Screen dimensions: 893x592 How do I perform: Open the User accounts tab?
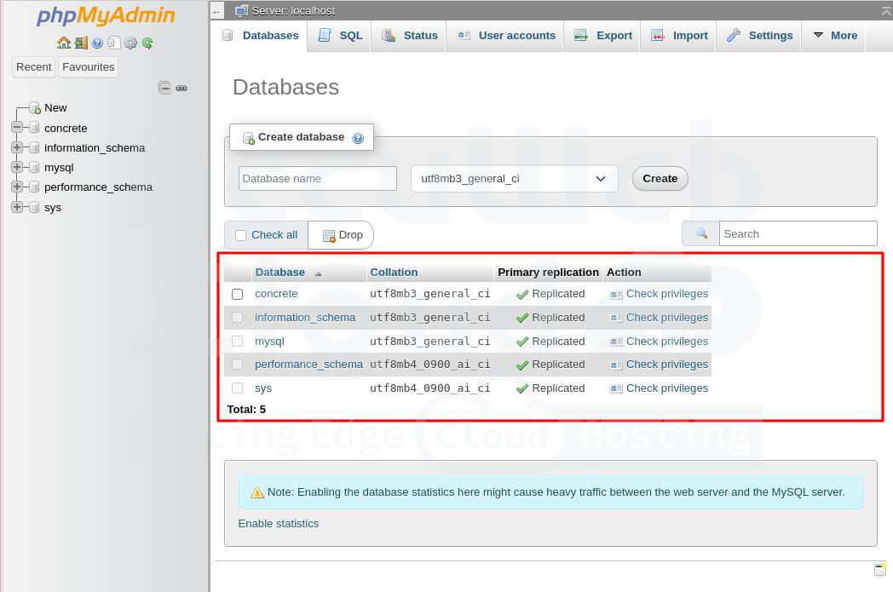pyautogui.click(x=507, y=36)
